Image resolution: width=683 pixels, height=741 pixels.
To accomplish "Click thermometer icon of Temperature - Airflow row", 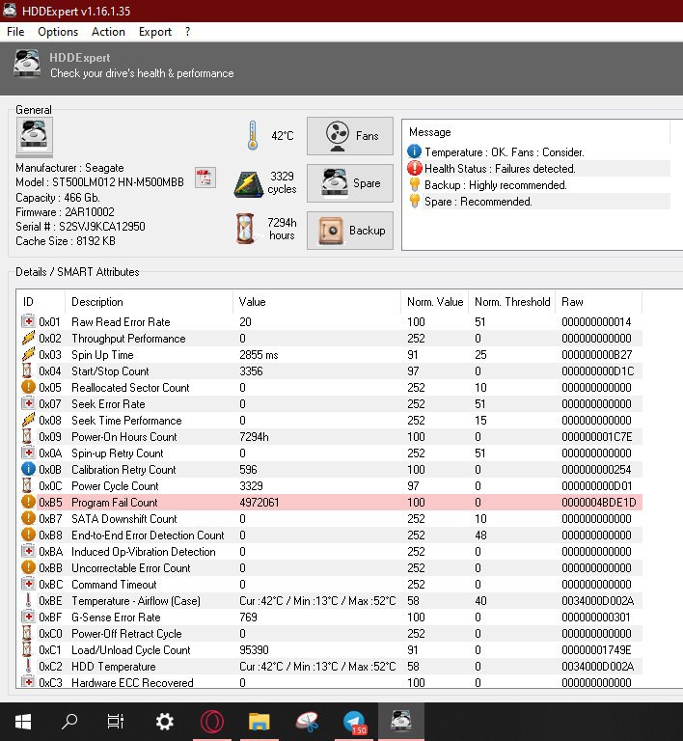I will [x=28, y=600].
